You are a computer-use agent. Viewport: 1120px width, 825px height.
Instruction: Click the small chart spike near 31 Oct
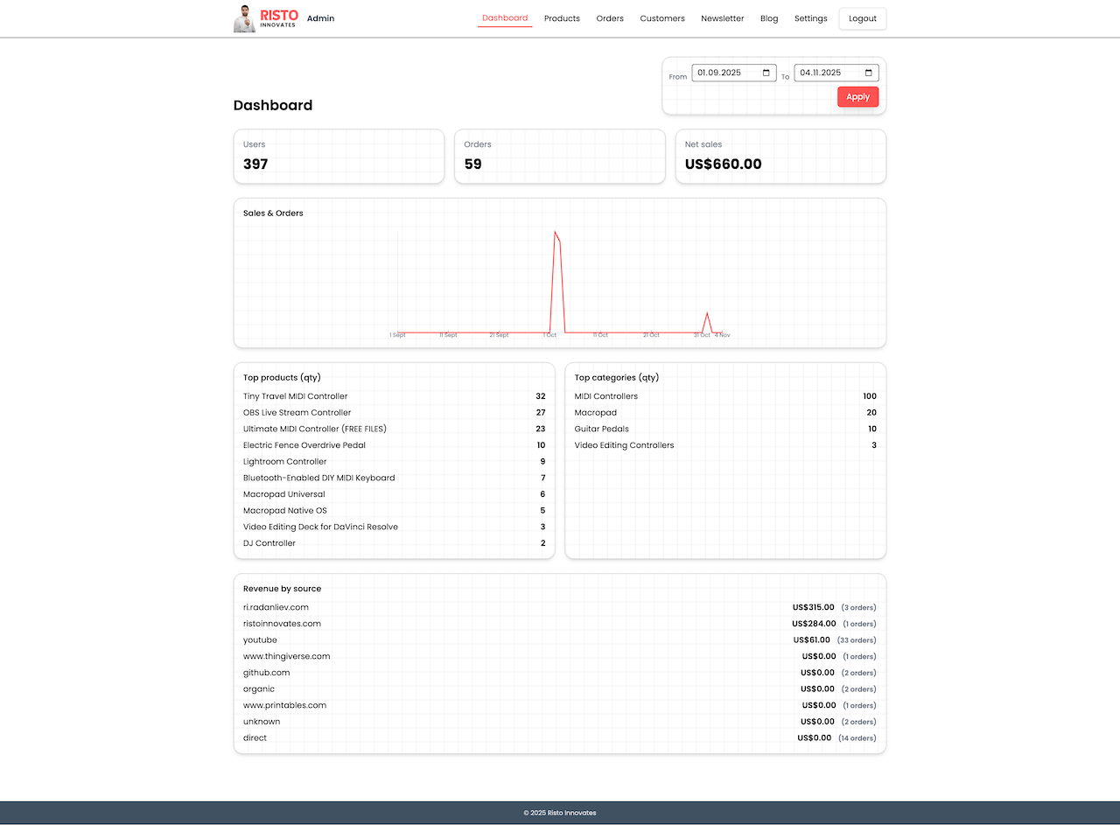point(707,313)
